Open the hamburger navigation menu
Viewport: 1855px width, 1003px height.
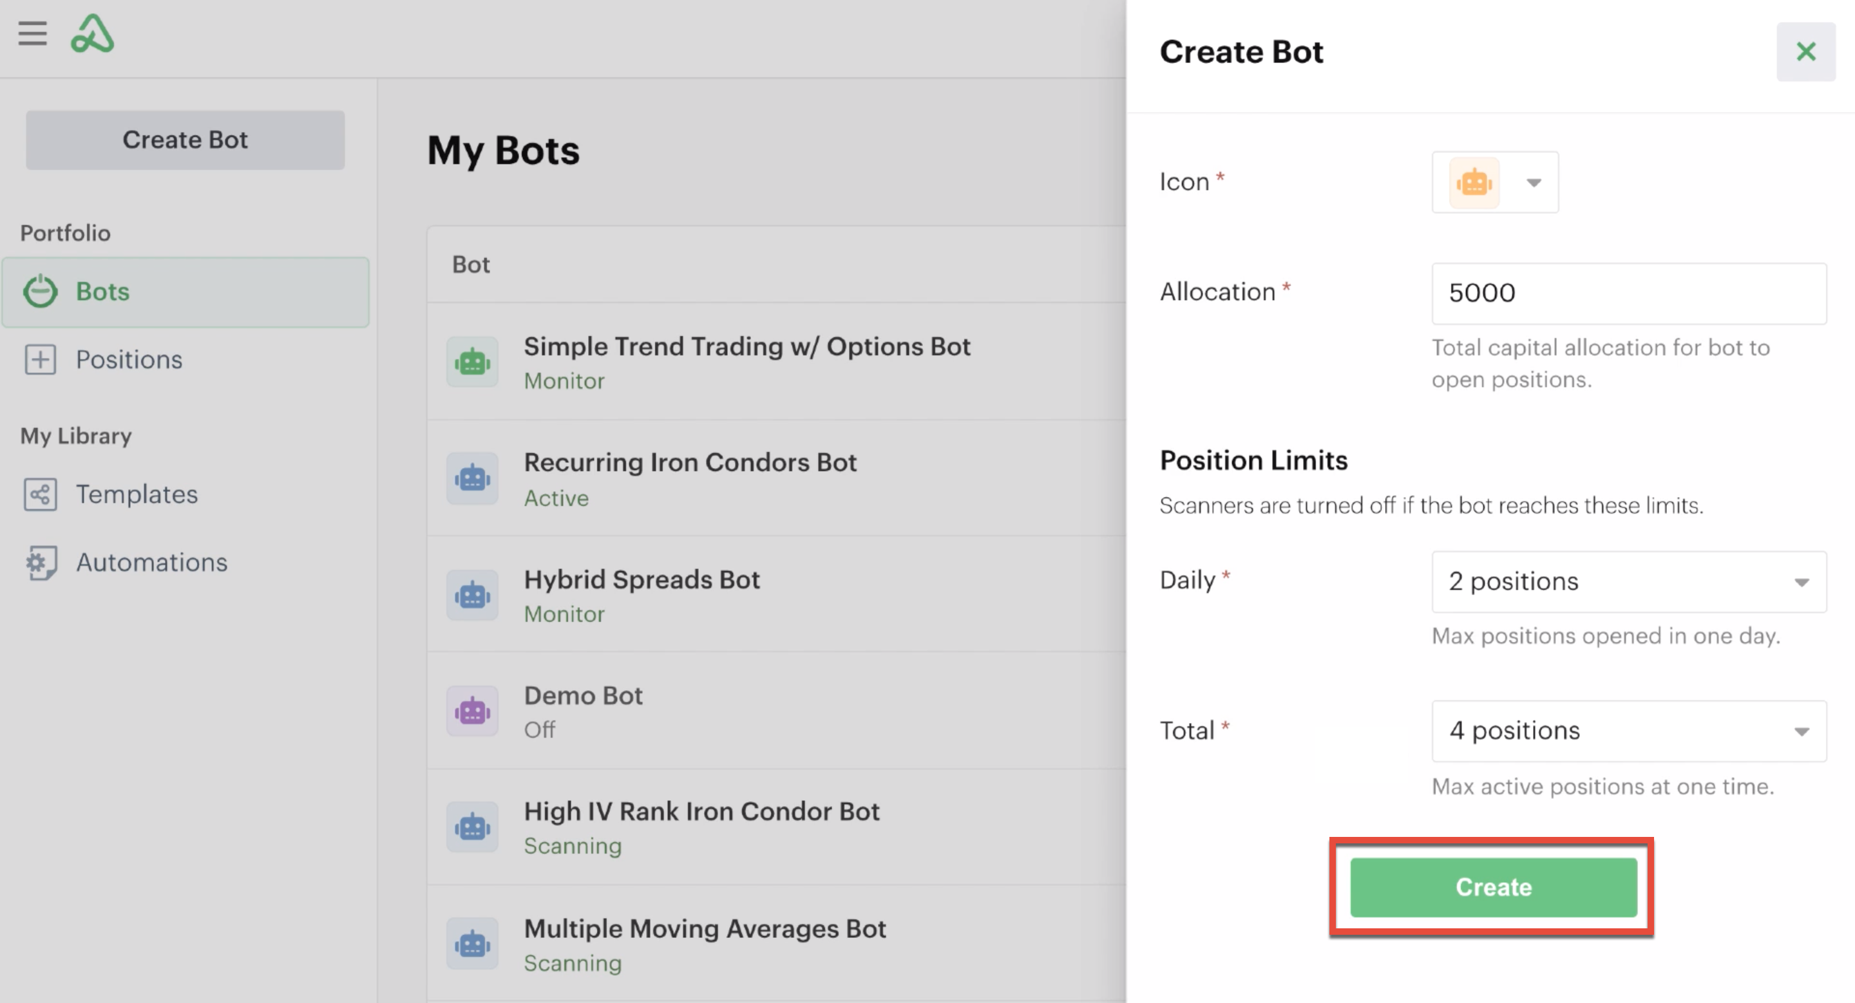32,33
